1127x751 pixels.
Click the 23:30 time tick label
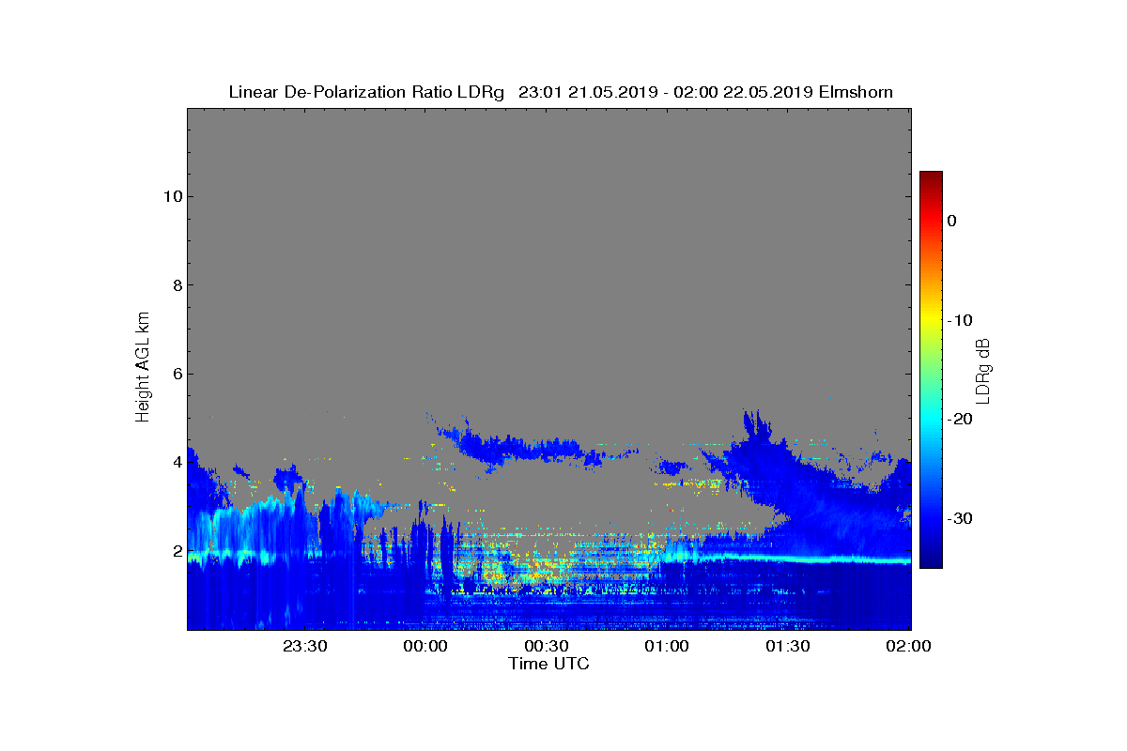pyautogui.click(x=304, y=646)
